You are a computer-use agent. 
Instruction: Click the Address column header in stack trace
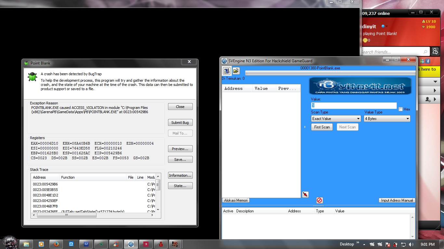[x=45, y=177]
